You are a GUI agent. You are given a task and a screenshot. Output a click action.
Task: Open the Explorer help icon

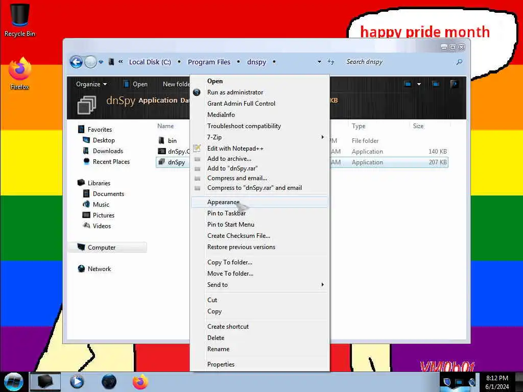[x=454, y=84]
